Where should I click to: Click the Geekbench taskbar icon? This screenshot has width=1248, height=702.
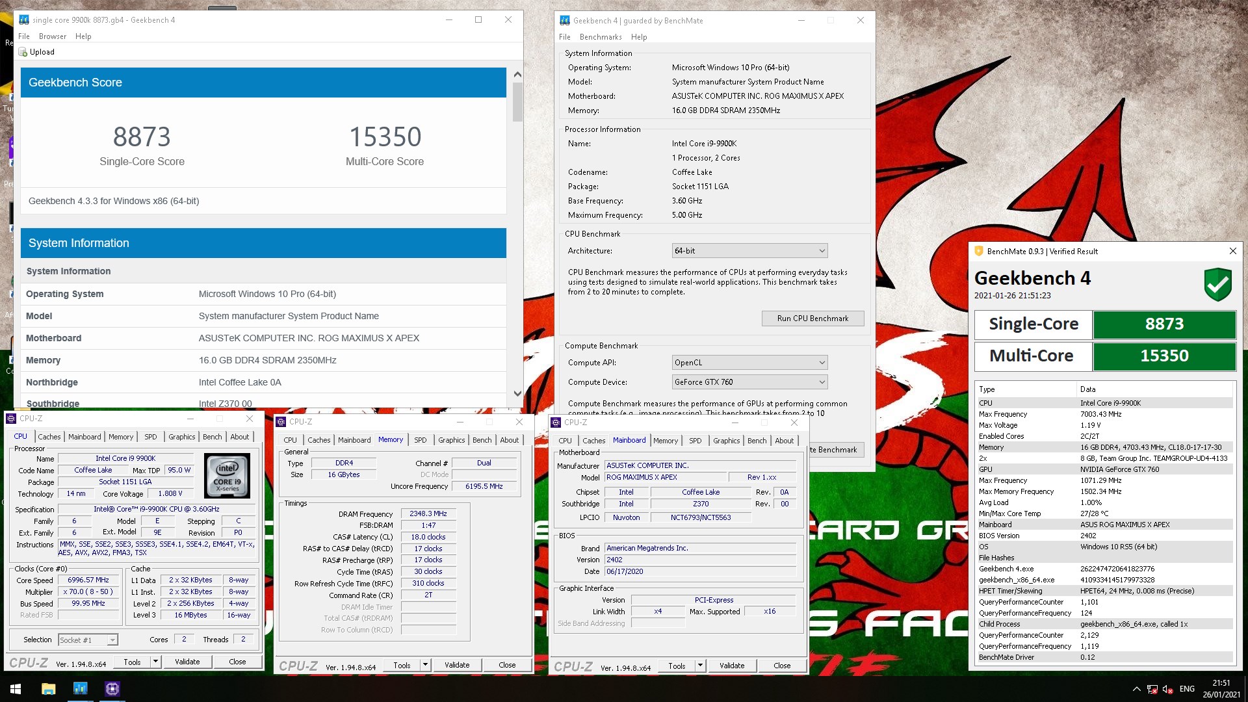click(x=80, y=689)
